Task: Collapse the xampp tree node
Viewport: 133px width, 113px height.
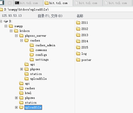Action: 6,26
